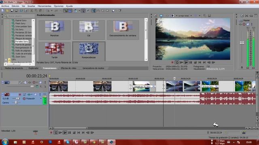Open the Undo history dropdown arrow
This screenshot has height=145, width=259.
coord(51,11)
